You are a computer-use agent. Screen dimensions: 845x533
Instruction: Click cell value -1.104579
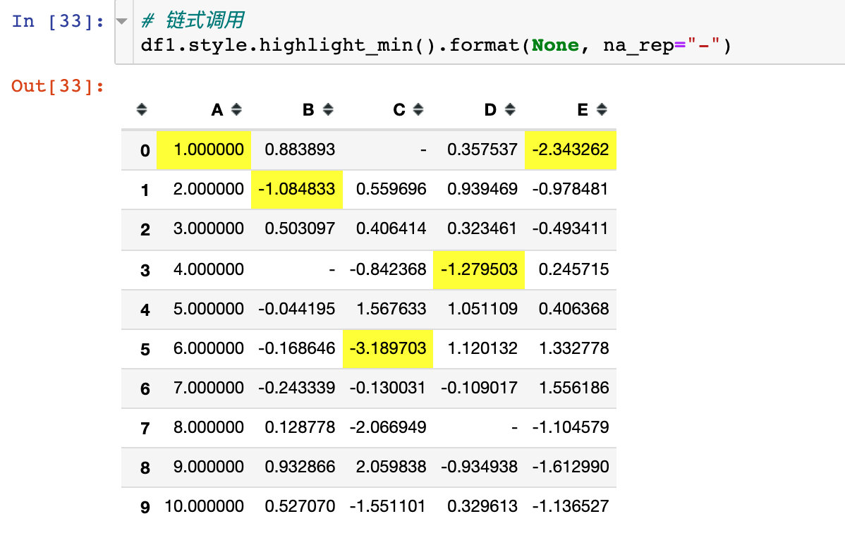pos(570,427)
